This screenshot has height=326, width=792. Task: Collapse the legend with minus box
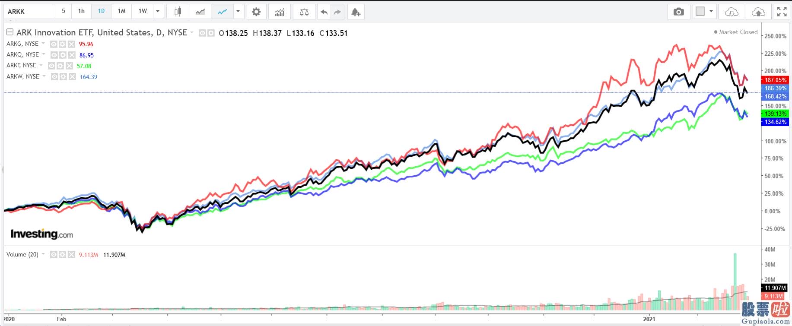coord(10,32)
